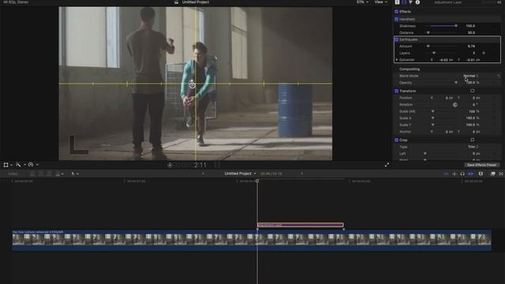Reset Blend Mode parameter icon
This screenshot has height=284, width=505.
pos(499,76)
